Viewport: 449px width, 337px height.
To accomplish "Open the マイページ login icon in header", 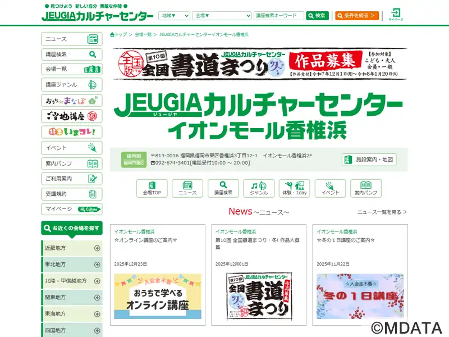I will [396, 15].
